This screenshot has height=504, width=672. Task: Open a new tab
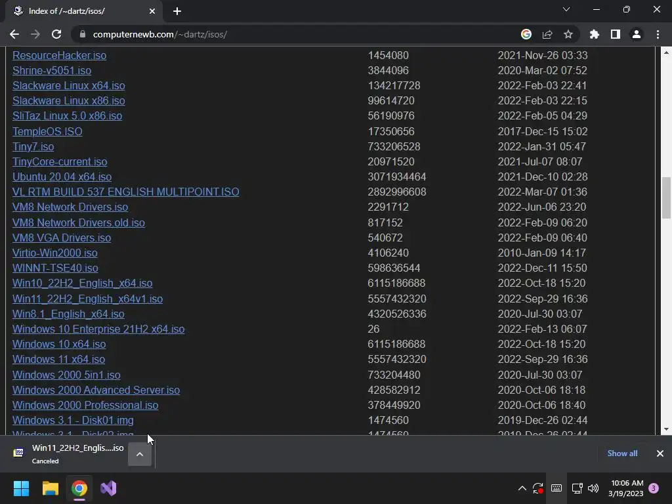click(x=177, y=11)
